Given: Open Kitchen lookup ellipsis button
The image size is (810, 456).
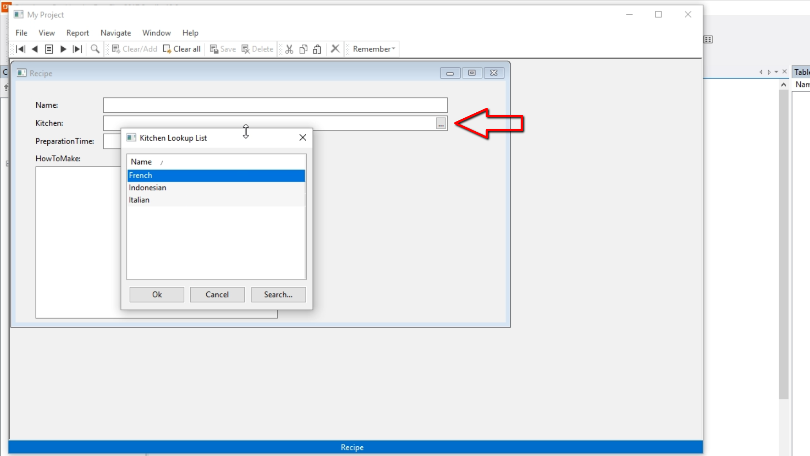Looking at the screenshot, I should point(441,124).
